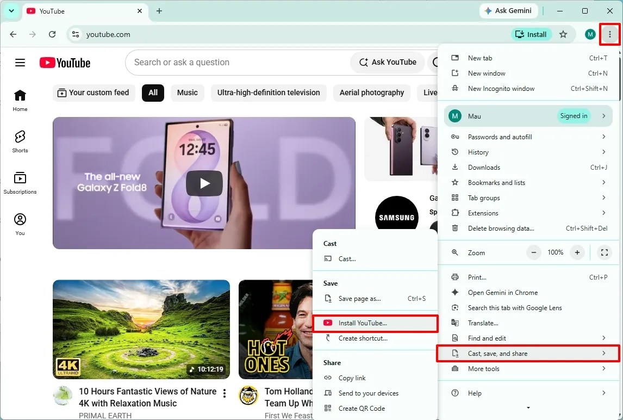Image resolution: width=623 pixels, height=420 pixels.
Task: Select Search this tab with Google Lens
Action: click(x=528, y=308)
